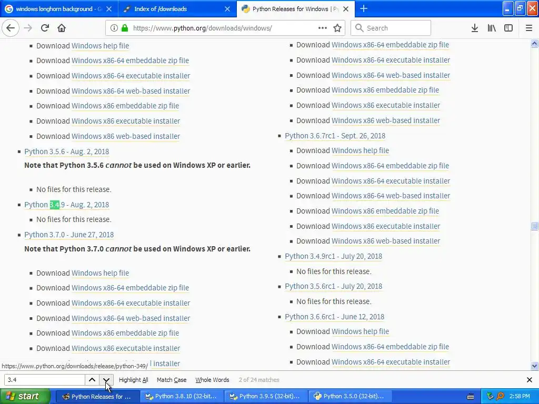Switch to Python 3.9.5 (32-bit) taskbar window
539x404 pixels.
pos(266,396)
